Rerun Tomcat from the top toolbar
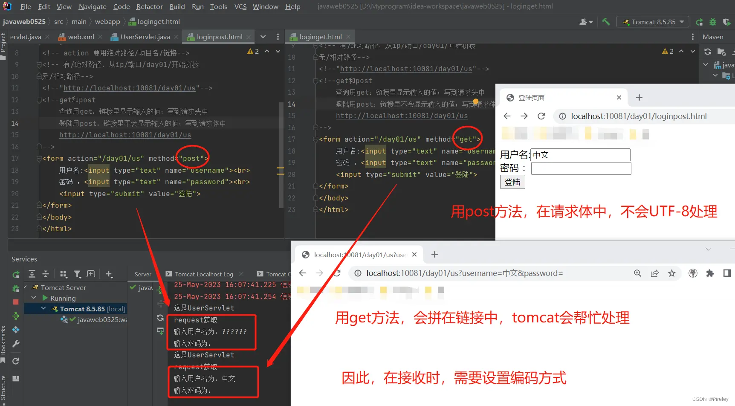This screenshot has width=735, height=406. pyautogui.click(x=699, y=22)
